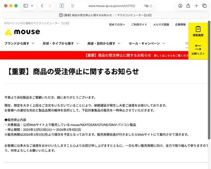Click the mouse logo

[x=22, y=32]
